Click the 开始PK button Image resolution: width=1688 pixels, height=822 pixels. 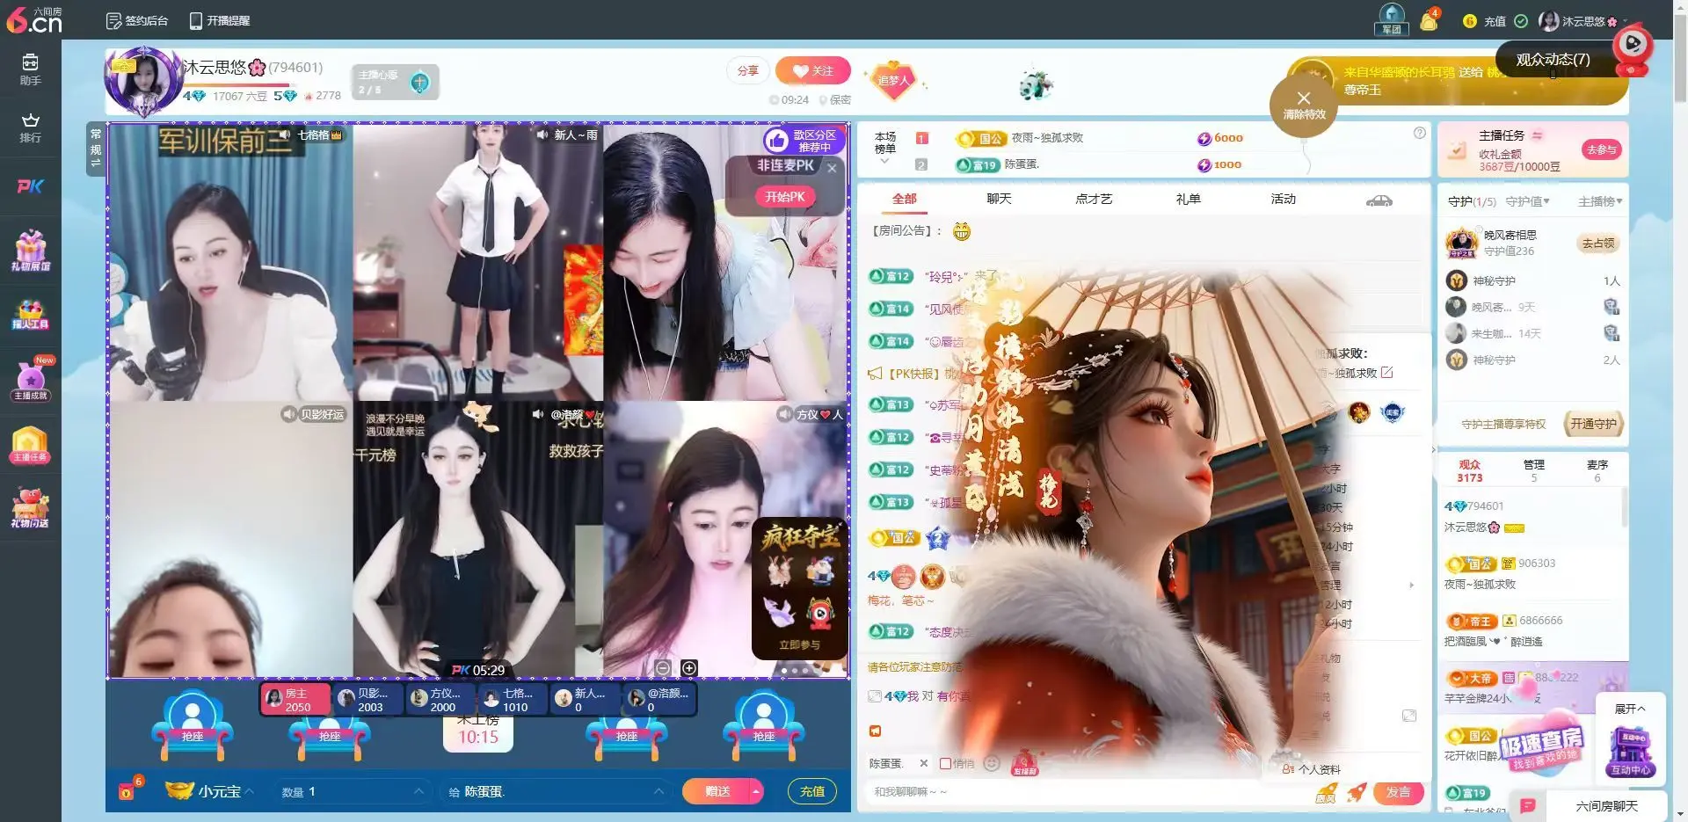tap(785, 197)
